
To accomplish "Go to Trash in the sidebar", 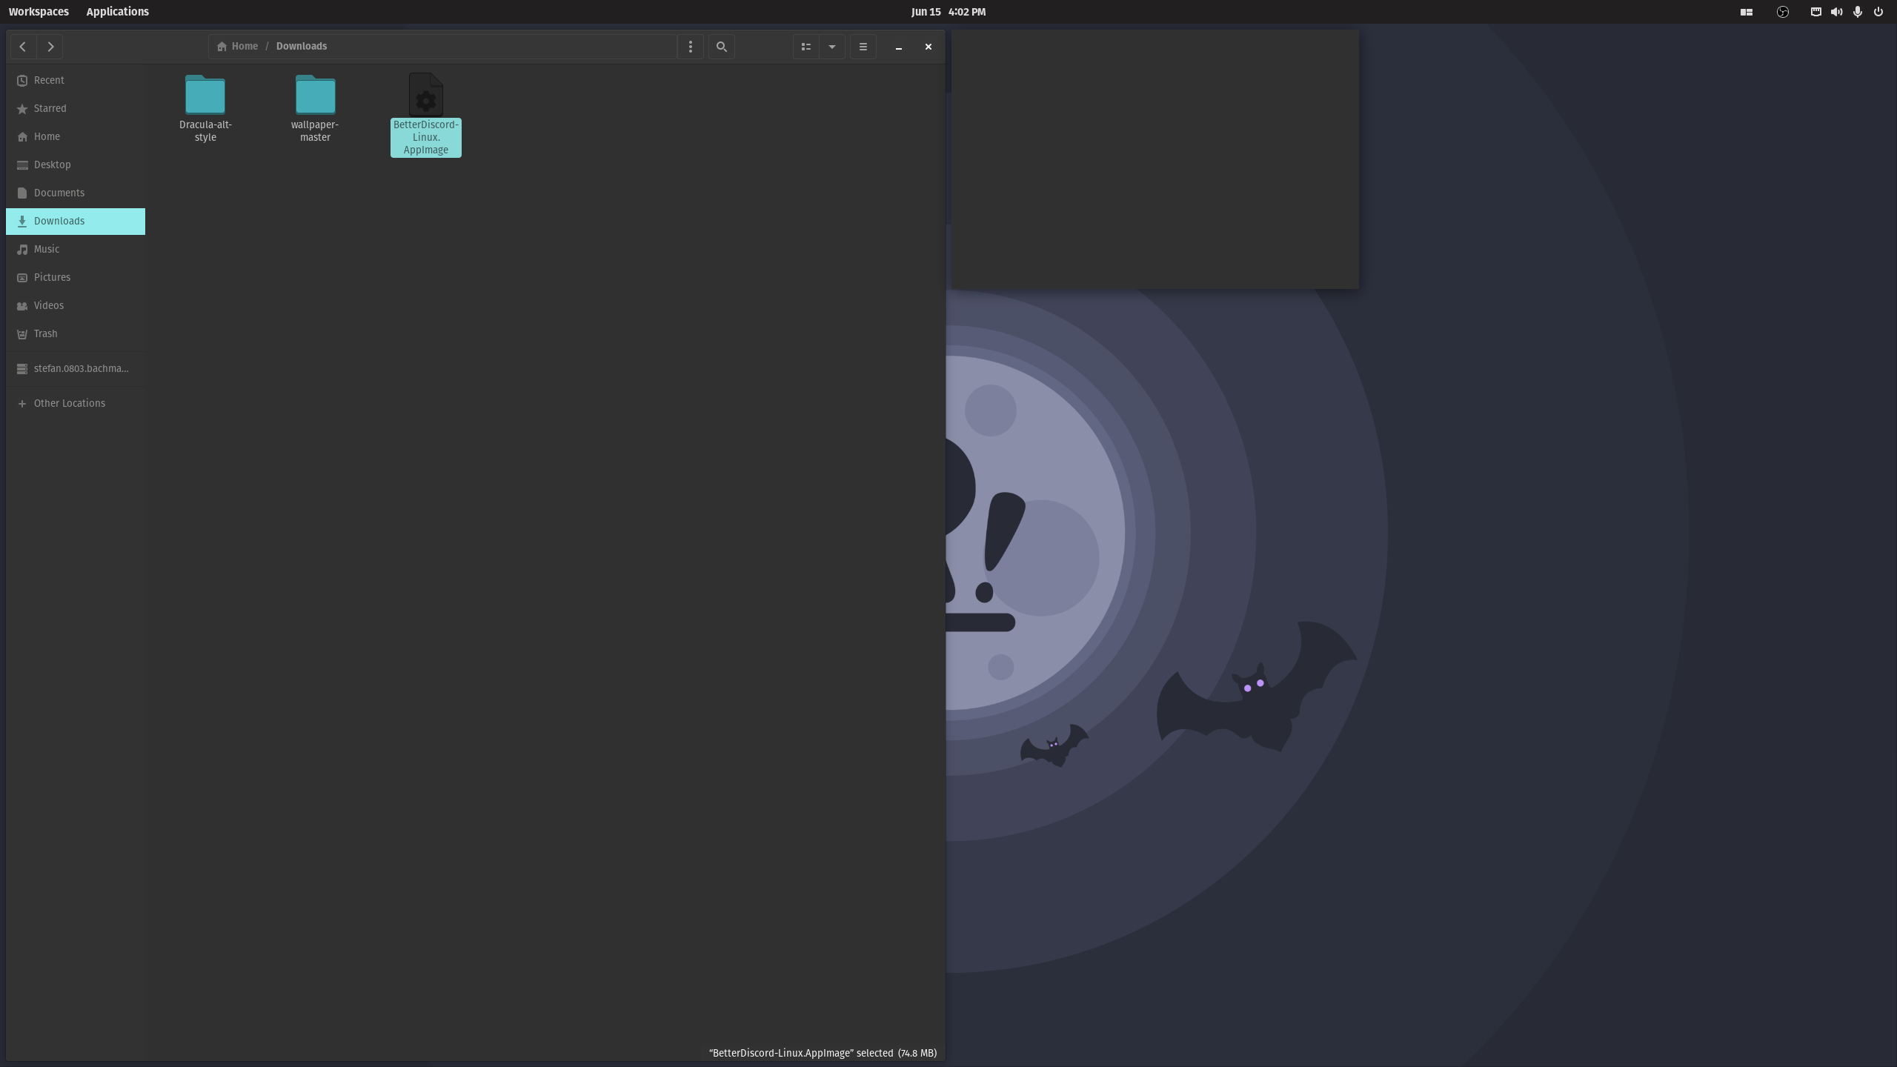I will click(45, 333).
